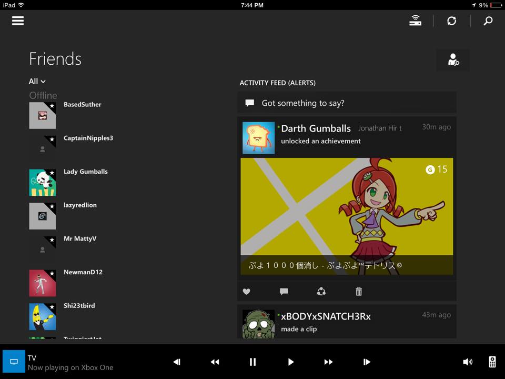This screenshot has height=379, width=505.
Task: Like Darth Gumballs' achievement post
Action: click(x=246, y=291)
